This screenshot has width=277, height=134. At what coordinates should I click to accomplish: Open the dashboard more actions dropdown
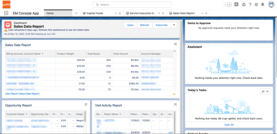tap(174, 25)
